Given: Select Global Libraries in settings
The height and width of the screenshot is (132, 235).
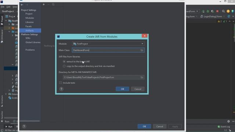Looking at the screenshot, I should 33,43.
